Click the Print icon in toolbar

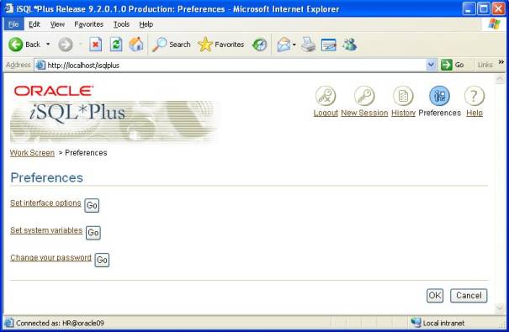point(309,45)
